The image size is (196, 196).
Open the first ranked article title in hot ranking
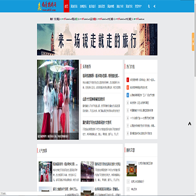point(143,80)
